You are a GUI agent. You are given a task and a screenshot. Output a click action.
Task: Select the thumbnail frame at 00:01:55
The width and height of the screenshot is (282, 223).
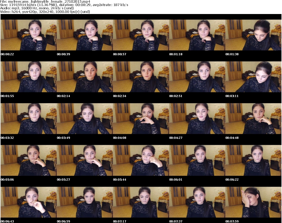(x=29, y=77)
